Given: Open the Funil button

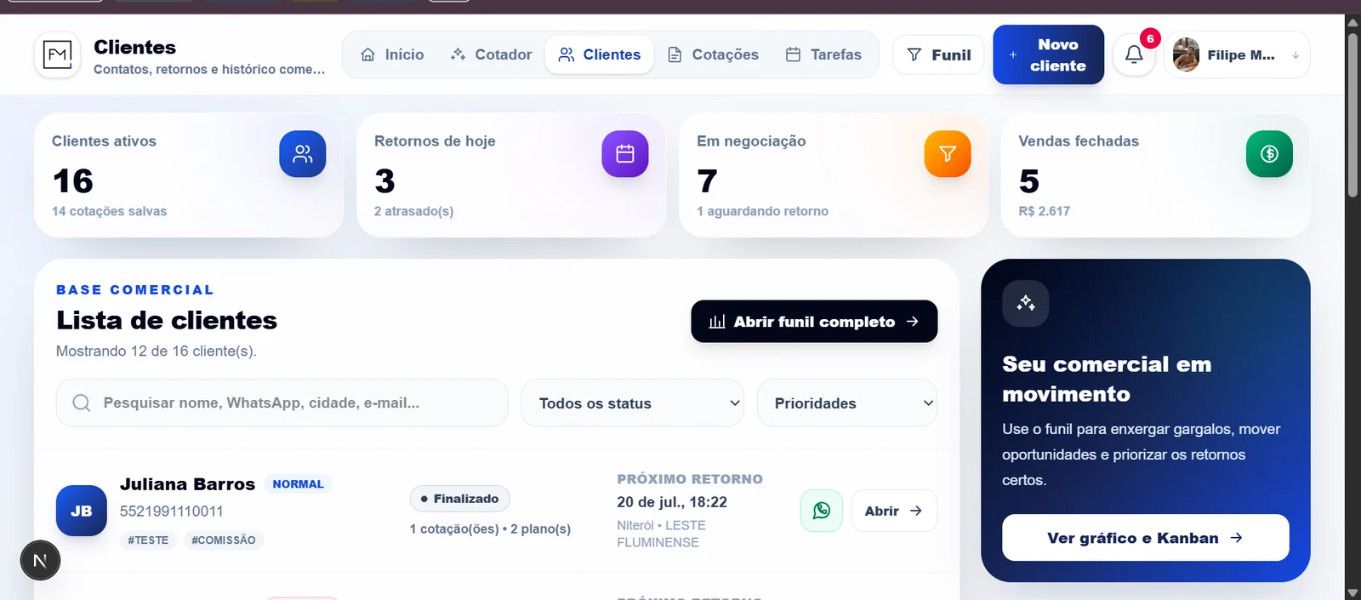Looking at the screenshot, I should (x=938, y=54).
